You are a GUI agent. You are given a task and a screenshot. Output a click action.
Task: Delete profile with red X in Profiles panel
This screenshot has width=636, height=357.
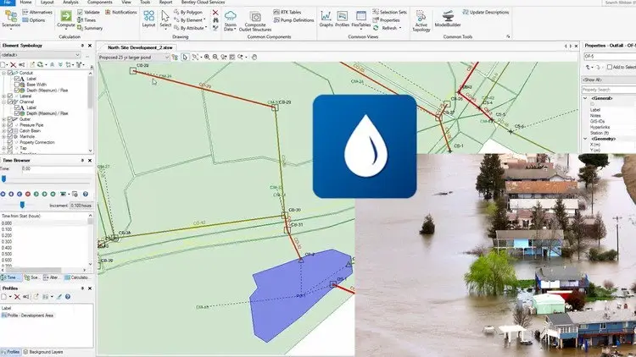(x=17, y=297)
